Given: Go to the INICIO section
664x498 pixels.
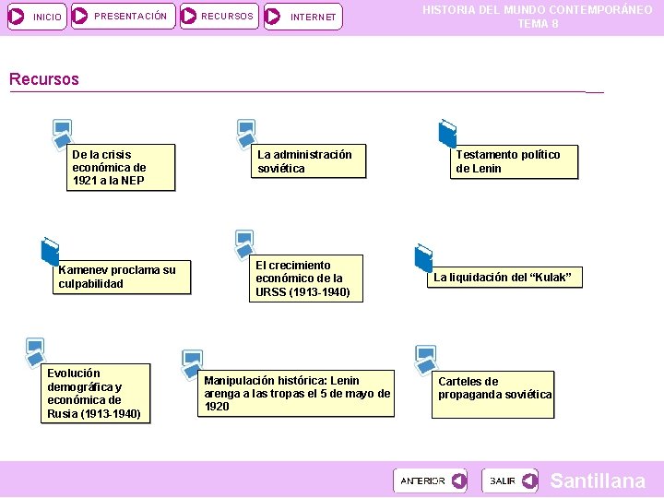Looking at the screenshot, I should pyautogui.click(x=37, y=17).
